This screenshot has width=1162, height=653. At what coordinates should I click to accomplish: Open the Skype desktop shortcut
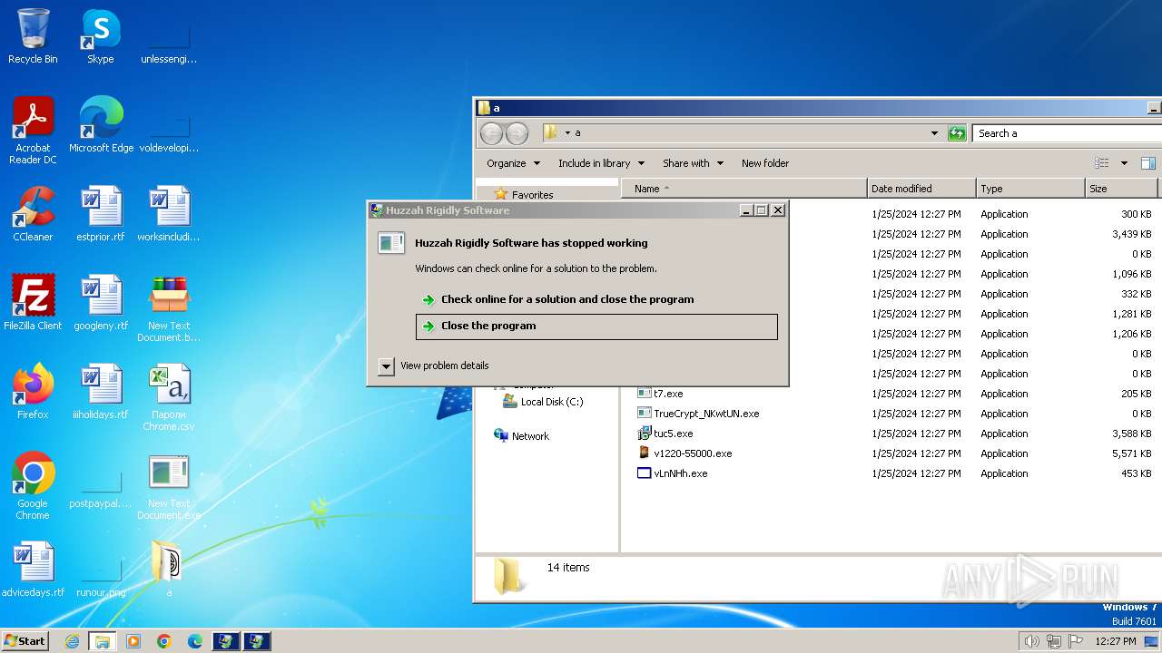click(x=101, y=36)
